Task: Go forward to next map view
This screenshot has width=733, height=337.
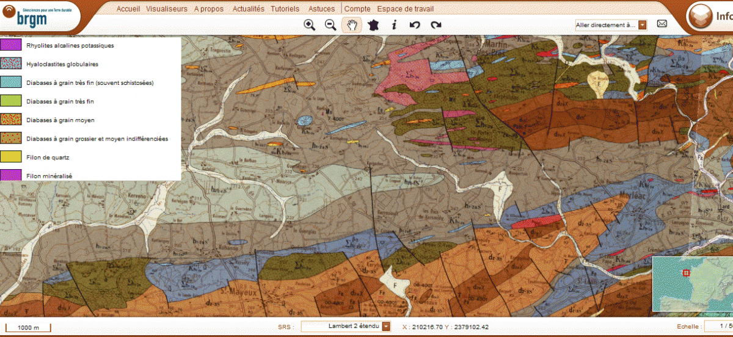Action: coord(436,25)
